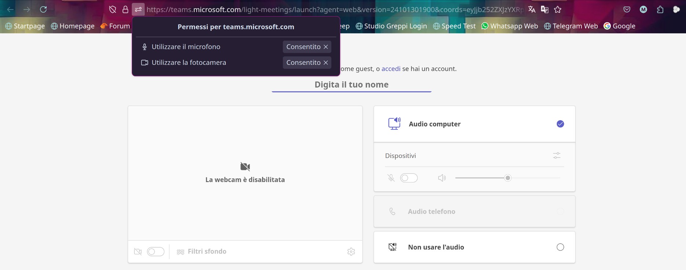Screen dimensions: 686x270
Task: Open the Forum bookmark
Action: point(115,26)
